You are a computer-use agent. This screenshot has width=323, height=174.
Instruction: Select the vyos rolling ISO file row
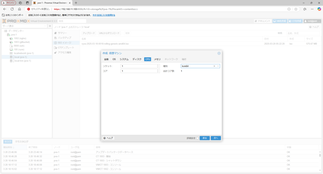point(200,44)
